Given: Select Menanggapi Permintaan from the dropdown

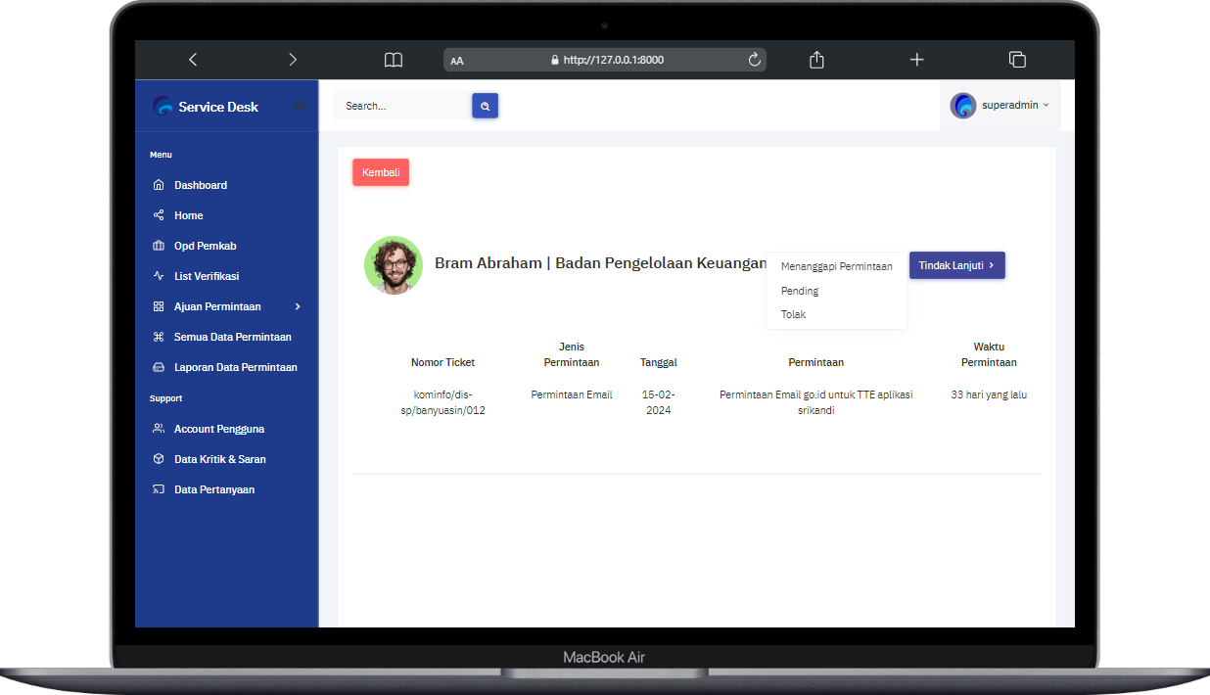Looking at the screenshot, I should click(837, 266).
